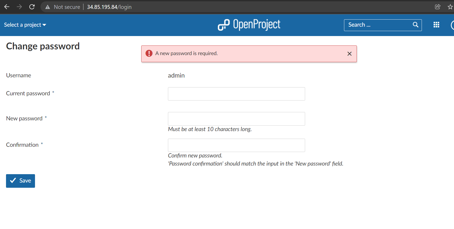Click the Save button
454x229 pixels.
[x=20, y=181]
